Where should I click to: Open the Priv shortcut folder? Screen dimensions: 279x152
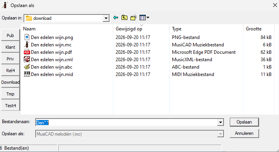(10, 59)
